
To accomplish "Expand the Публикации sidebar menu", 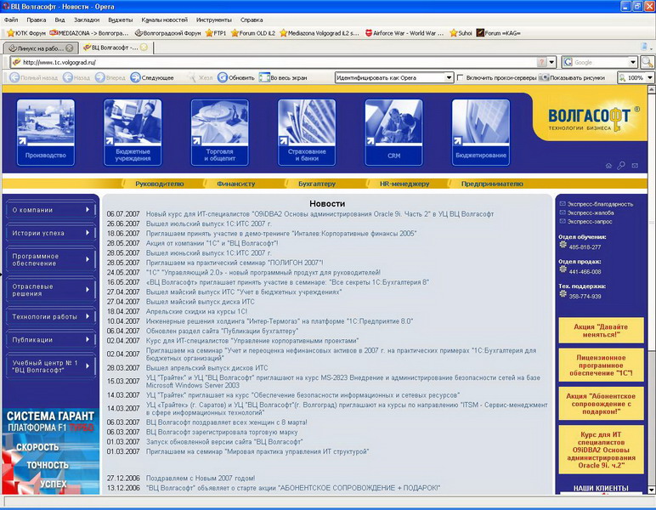I will click(x=51, y=339).
